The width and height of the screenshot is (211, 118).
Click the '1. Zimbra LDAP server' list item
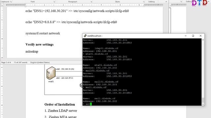click(61, 111)
